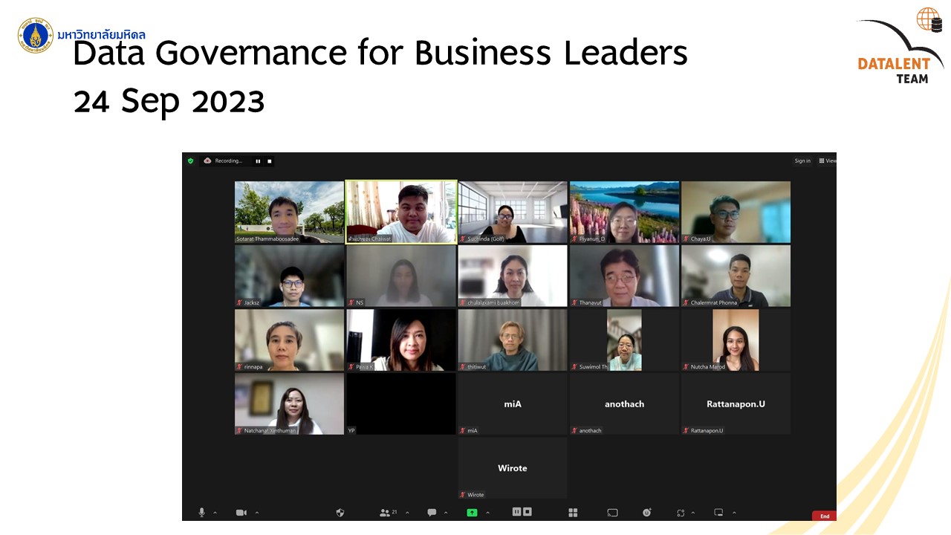Open the View menu
This screenshot has height=535, width=951.
click(x=827, y=160)
